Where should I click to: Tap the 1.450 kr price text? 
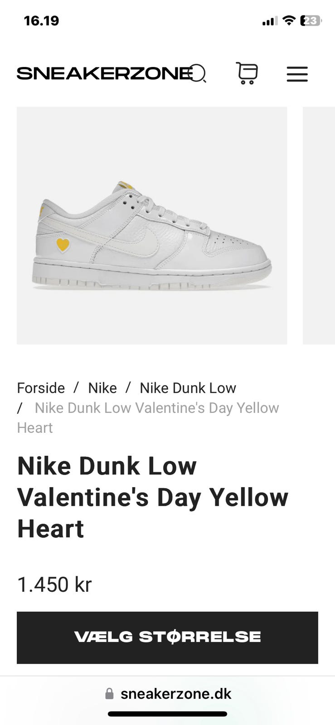click(54, 584)
